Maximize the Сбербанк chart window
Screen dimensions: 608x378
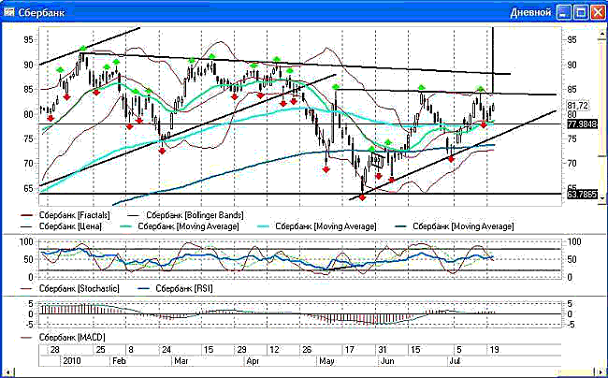(x=581, y=12)
